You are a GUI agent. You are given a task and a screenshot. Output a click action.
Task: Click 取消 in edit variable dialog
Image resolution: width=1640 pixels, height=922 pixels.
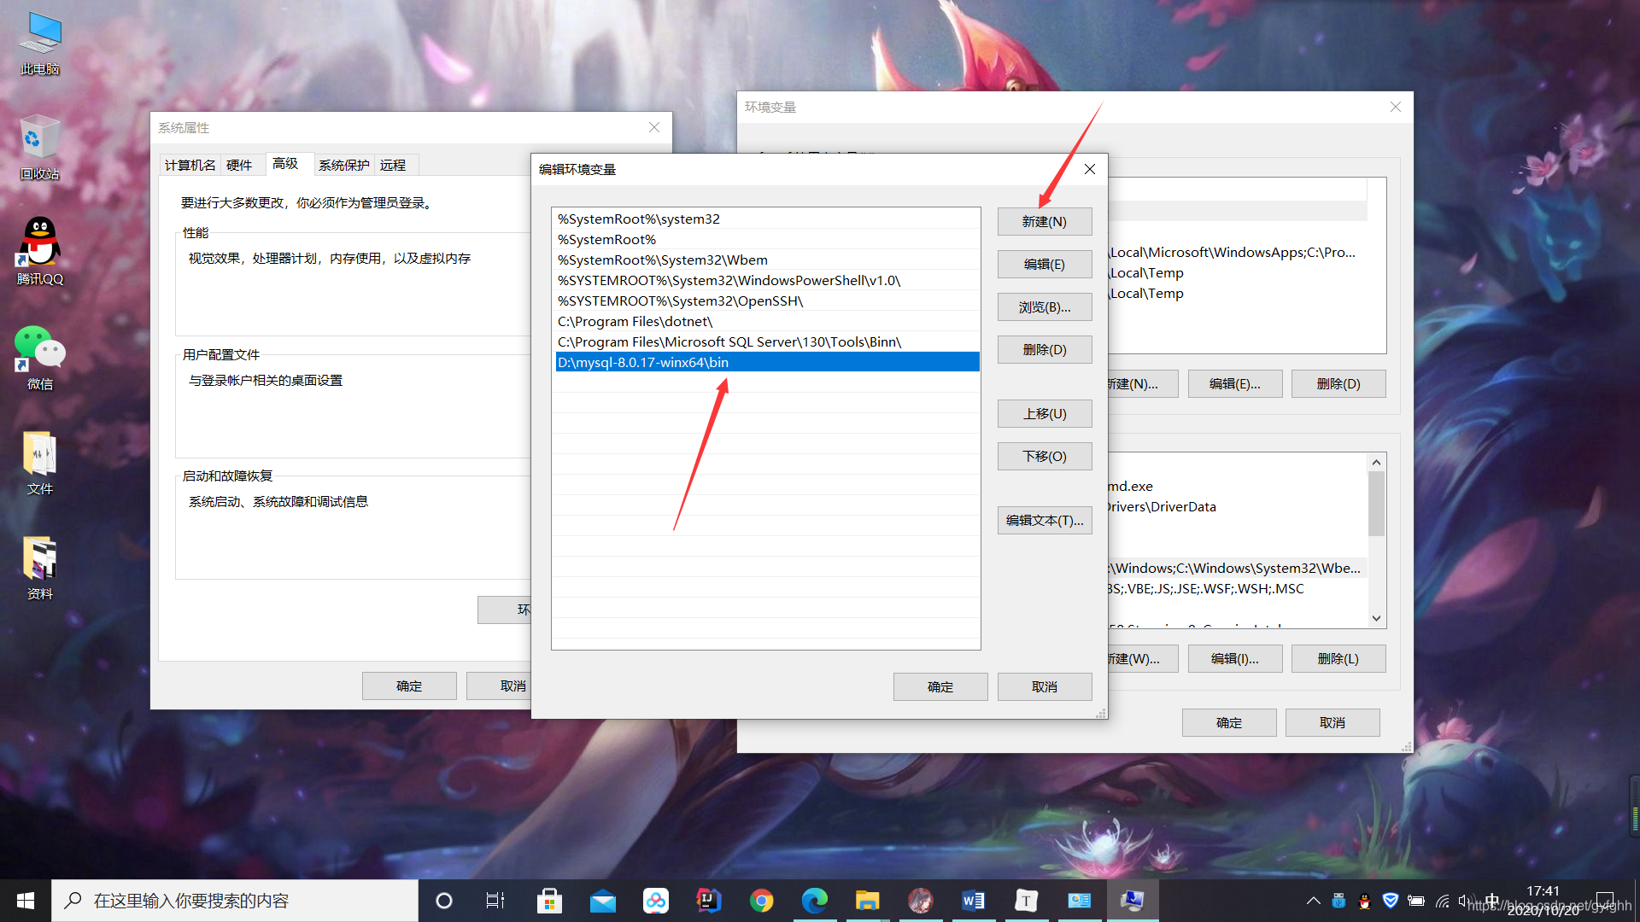coord(1045,687)
